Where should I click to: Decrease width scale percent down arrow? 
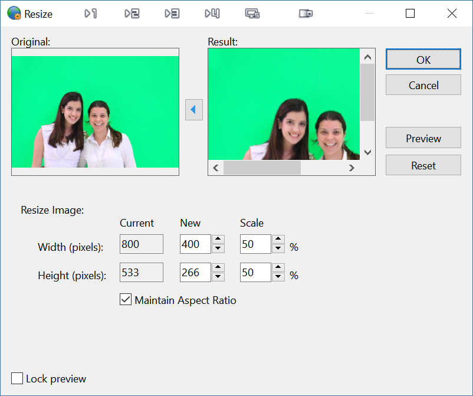(278, 248)
